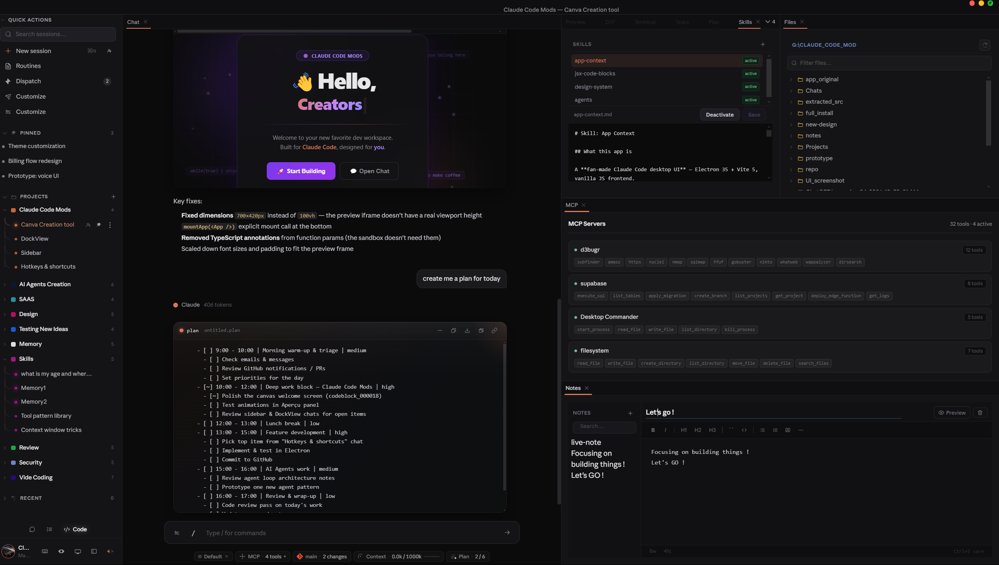Screen dimensions: 999x565
Task: Click the orange code arrows icon in footer
Action: coord(110,551)
